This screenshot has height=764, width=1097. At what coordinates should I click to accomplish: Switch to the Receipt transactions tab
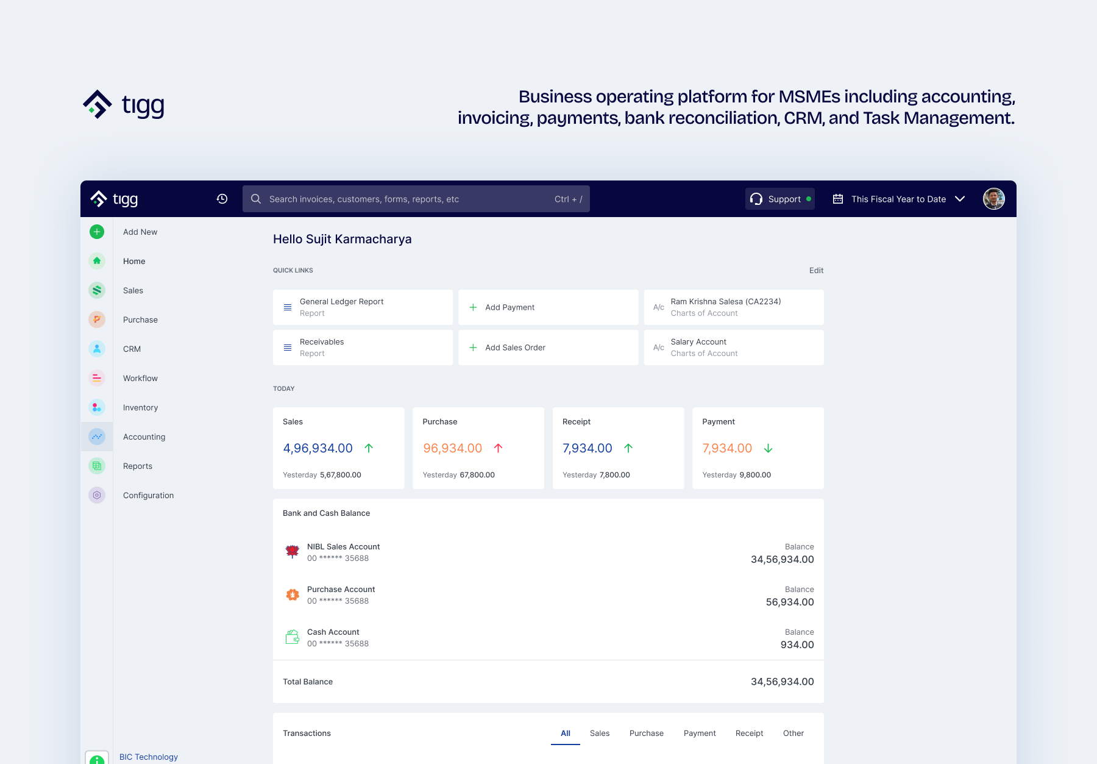point(750,733)
